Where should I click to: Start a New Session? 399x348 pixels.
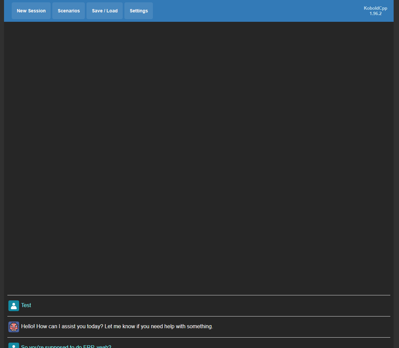pyautogui.click(x=31, y=11)
